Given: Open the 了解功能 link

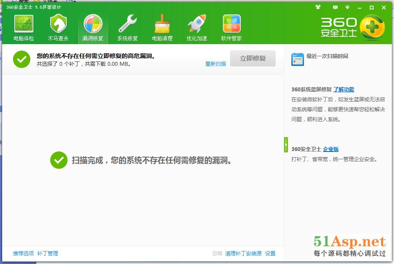Looking at the screenshot, I should click(x=344, y=90).
